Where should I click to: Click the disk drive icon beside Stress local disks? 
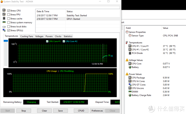point(4,27)
